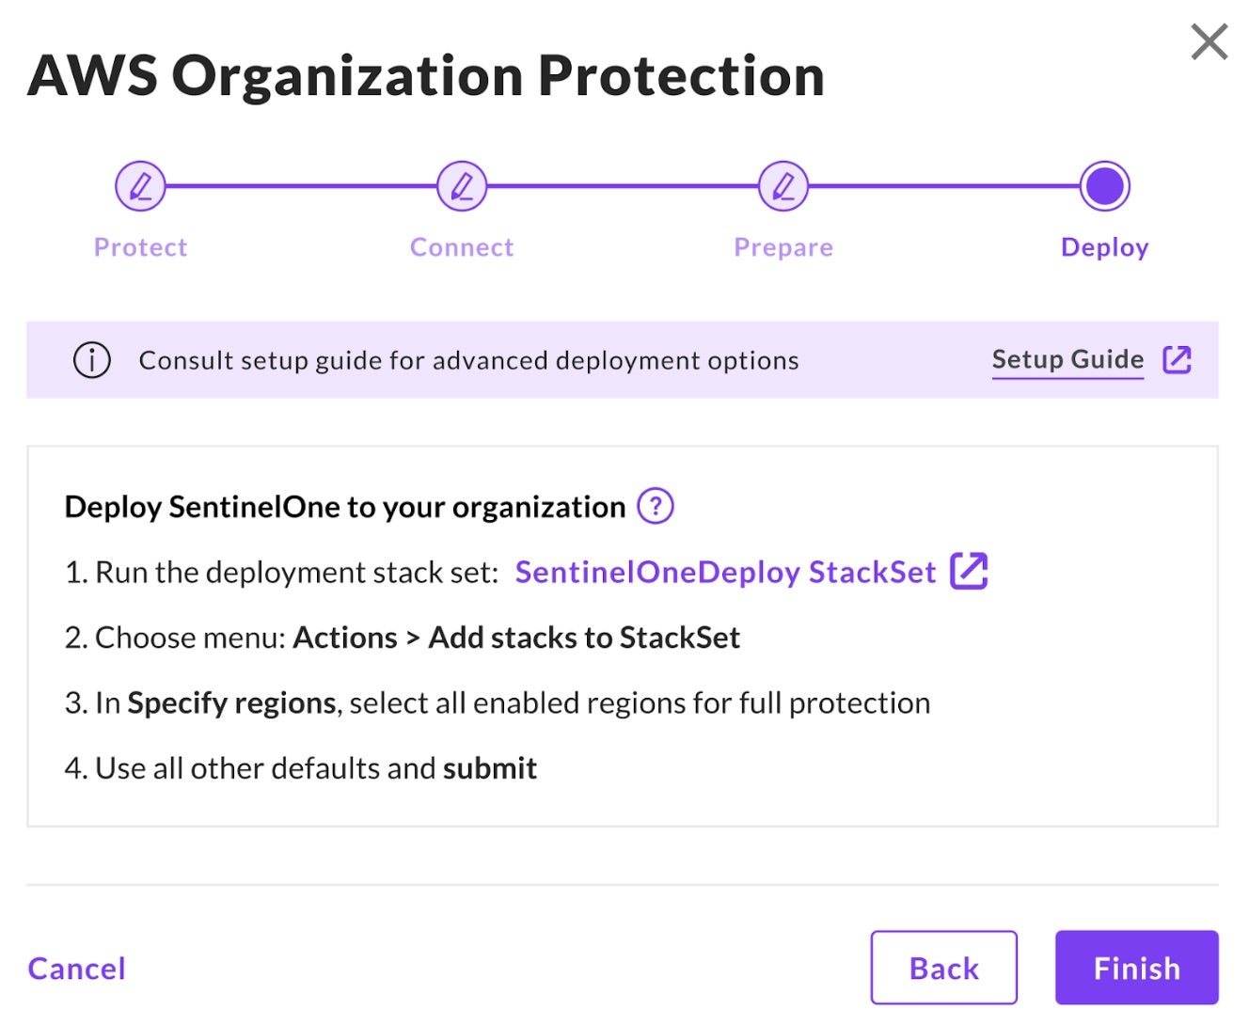
Task: Cancel the organization protection setup
Action: tap(76, 968)
